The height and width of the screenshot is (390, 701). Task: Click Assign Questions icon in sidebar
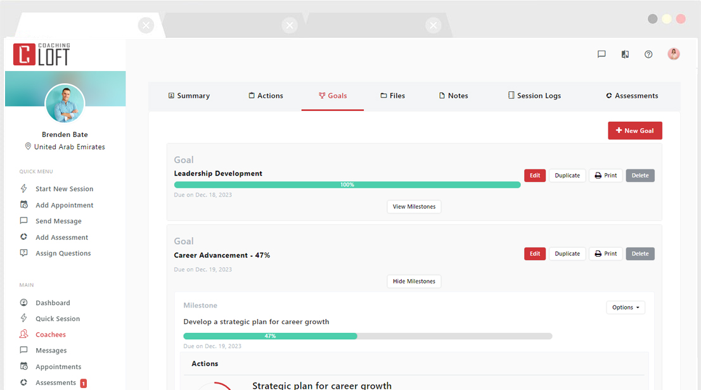[24, 253]
